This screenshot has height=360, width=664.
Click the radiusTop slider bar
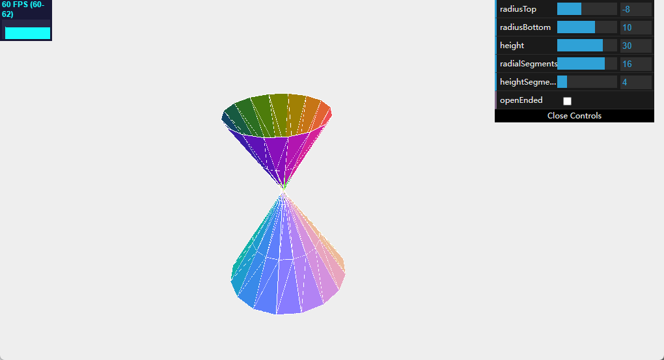[587, 9]
